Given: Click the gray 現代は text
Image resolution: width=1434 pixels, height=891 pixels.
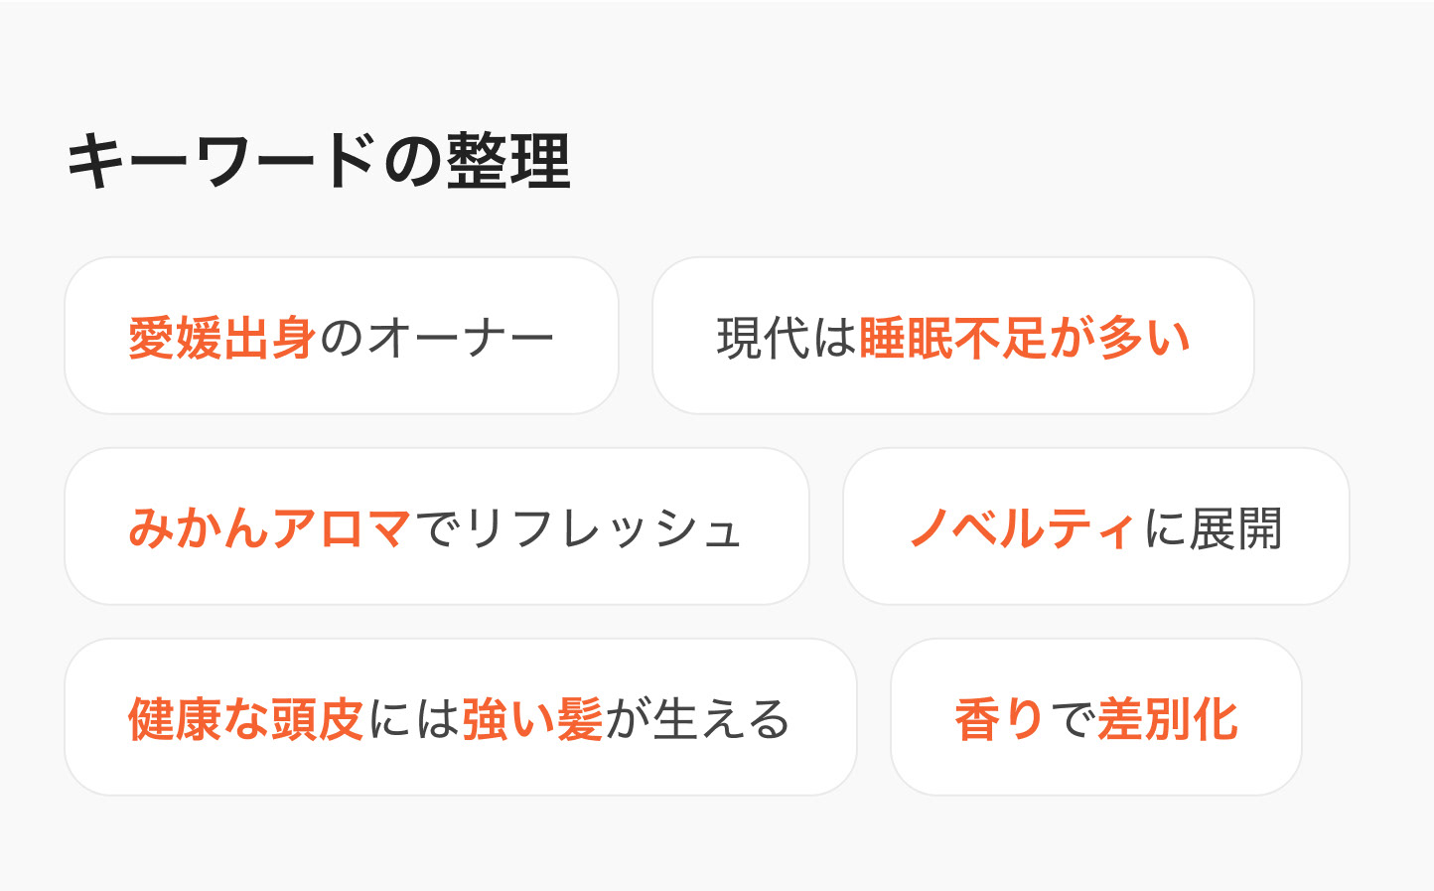Looking at the screenshot, I should coord(788,338).
